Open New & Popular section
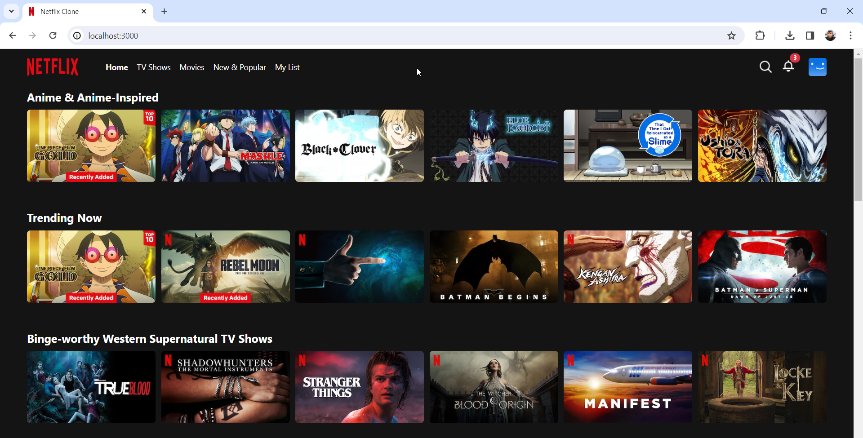Image resolution: width=863 pixels, height=438 pixels. [x=240, y=67]
